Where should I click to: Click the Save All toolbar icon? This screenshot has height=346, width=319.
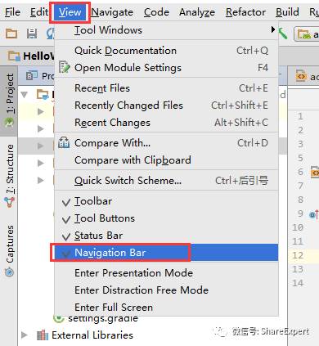pyautogui.click(x=32, y=34)
